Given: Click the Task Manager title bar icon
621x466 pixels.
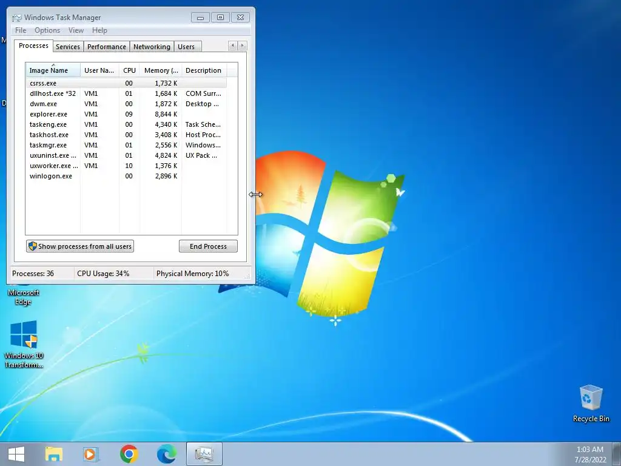Looking at the screenshot, I should click(17, 18).
